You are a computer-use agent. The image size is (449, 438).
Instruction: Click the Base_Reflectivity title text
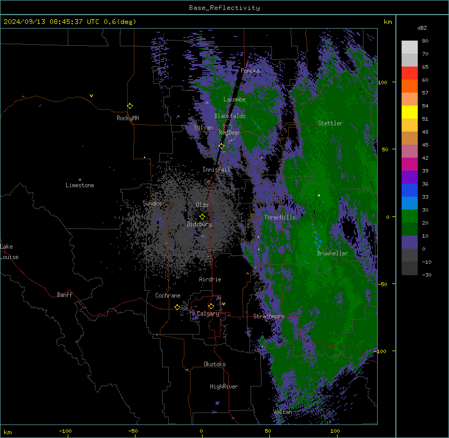[x=224, y=8]
